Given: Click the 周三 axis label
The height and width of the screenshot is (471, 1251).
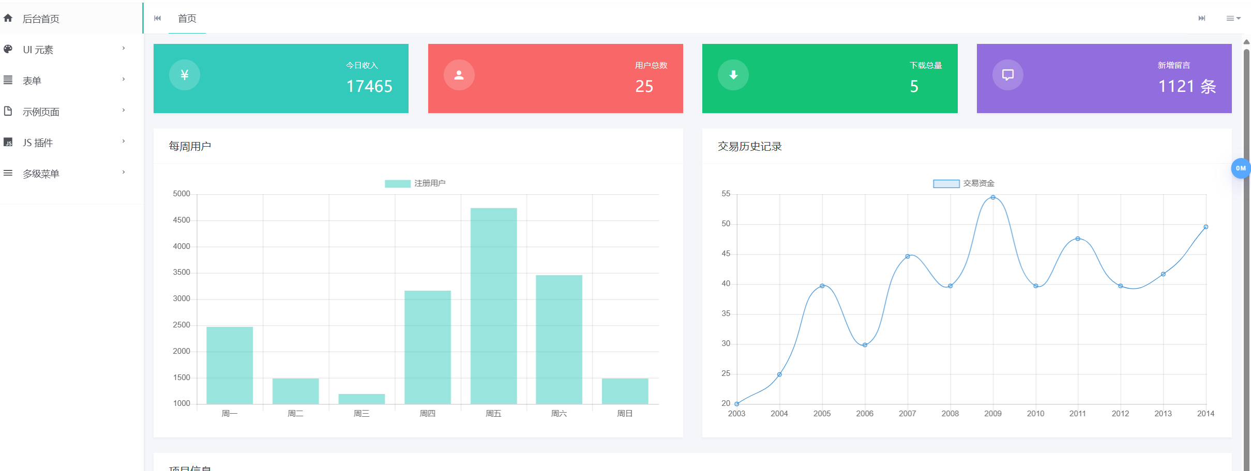Looking at the screenshot, I should click(x=361, y=414).
